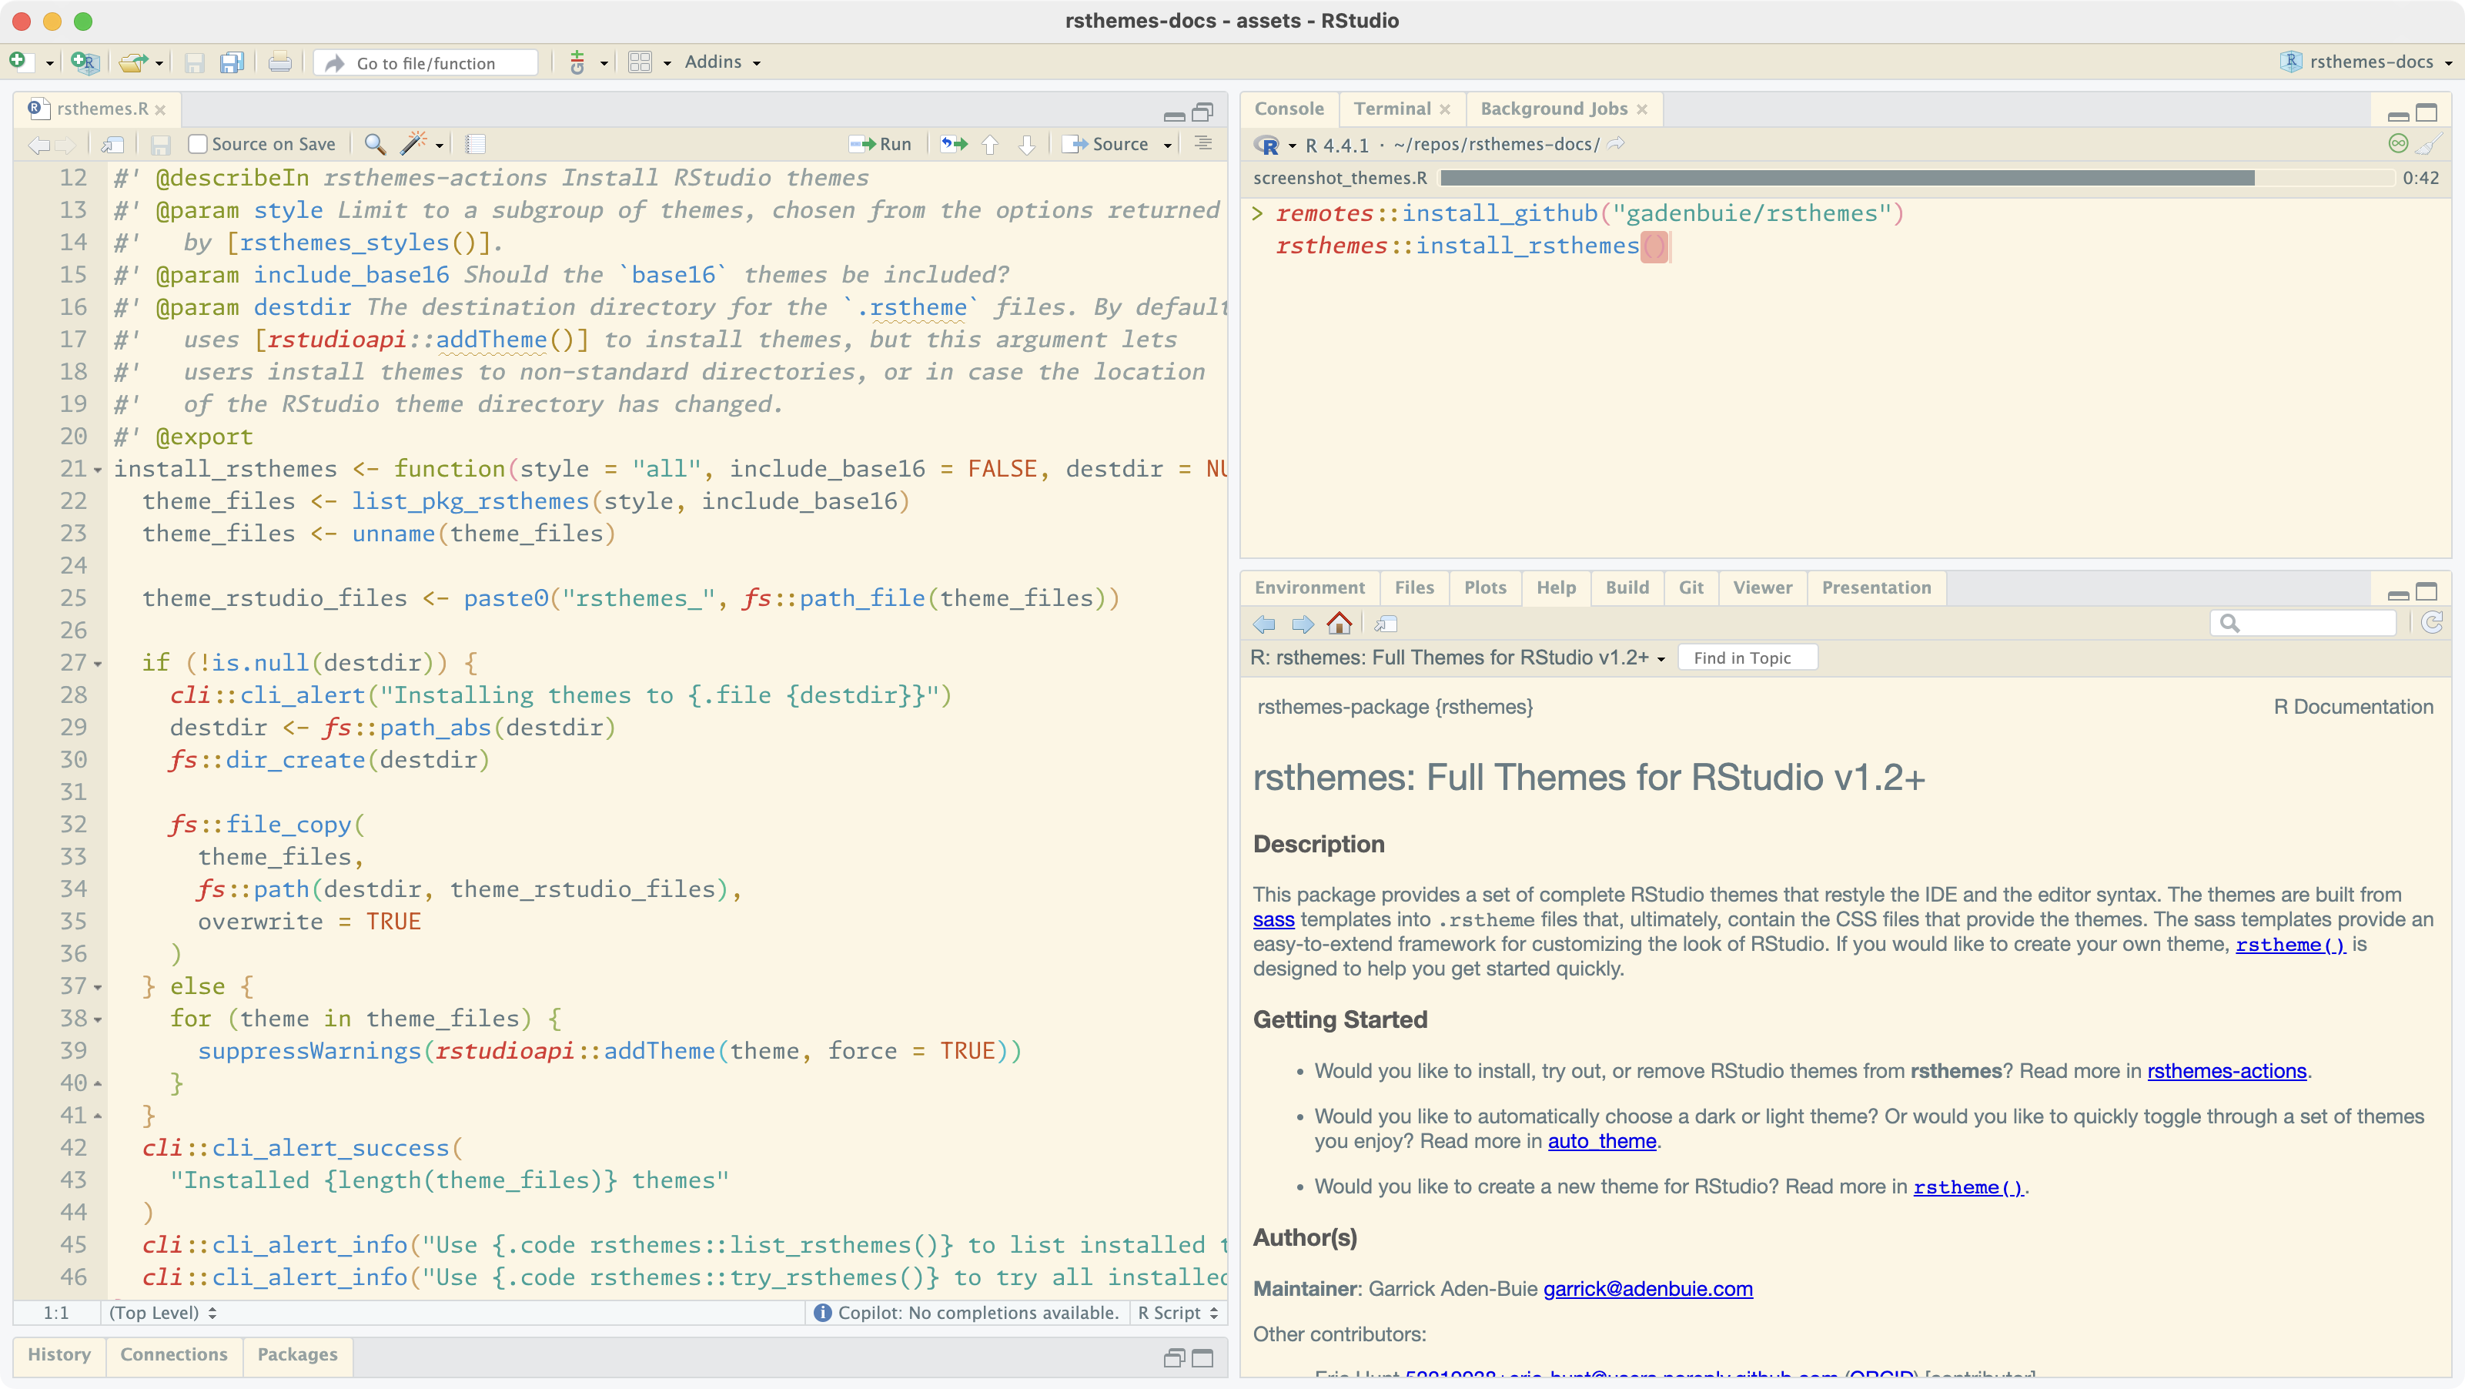Click the code tools magic wand icon
This screenshot has height=1389, width=2465.
click(413, 143)
